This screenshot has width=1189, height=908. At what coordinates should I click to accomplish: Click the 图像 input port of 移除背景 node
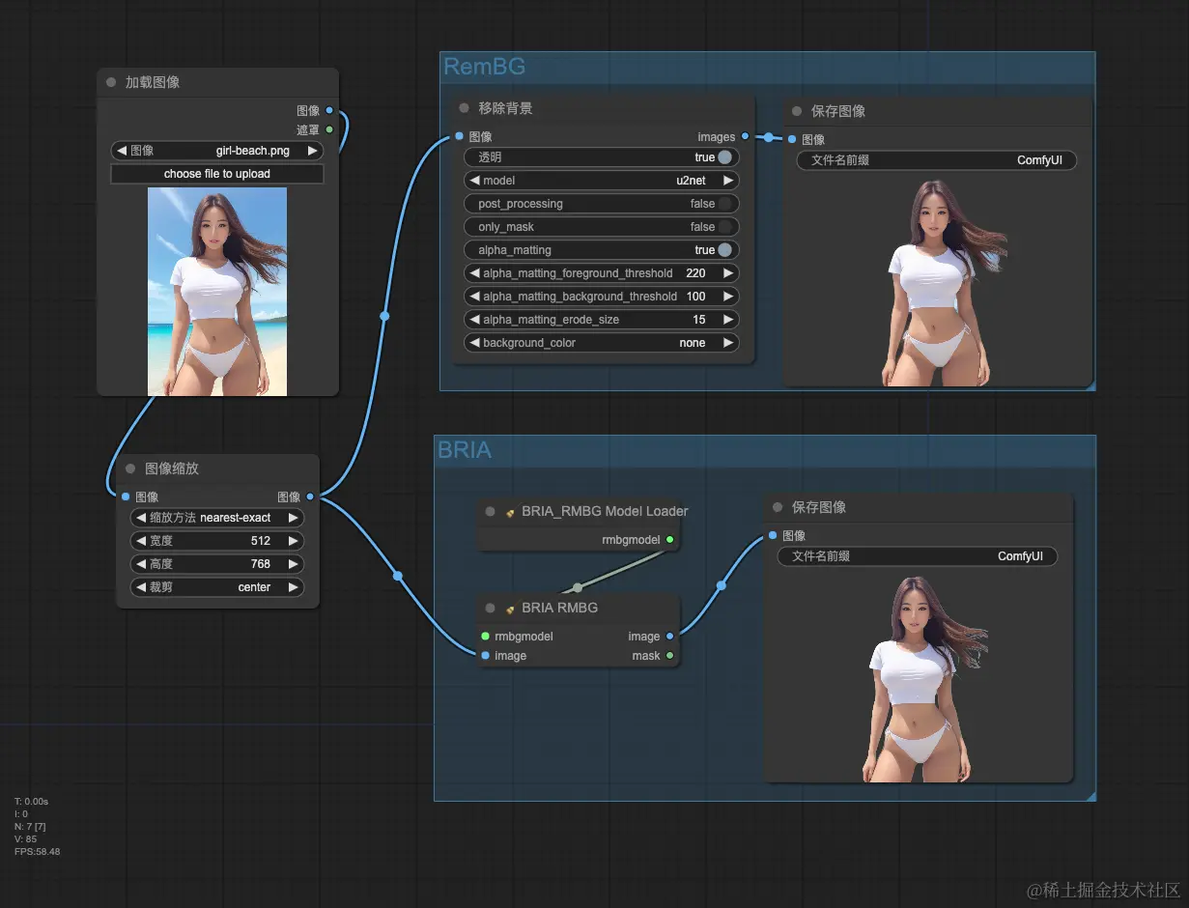tap(459, 136)
